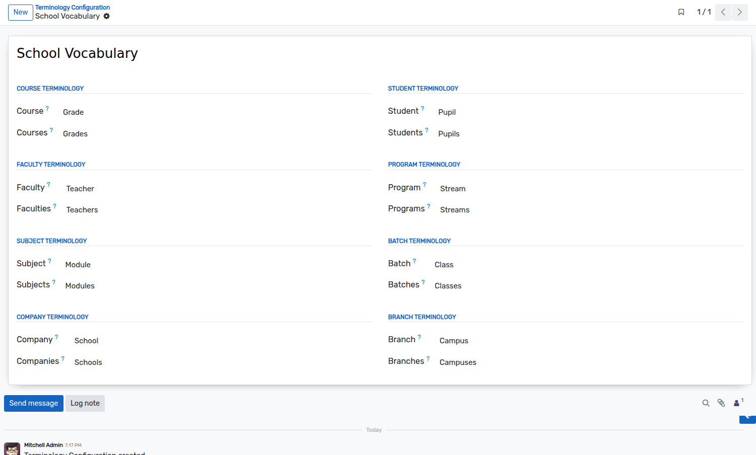Go to the next record arrow
756x455 pixels.
[740, 12]
